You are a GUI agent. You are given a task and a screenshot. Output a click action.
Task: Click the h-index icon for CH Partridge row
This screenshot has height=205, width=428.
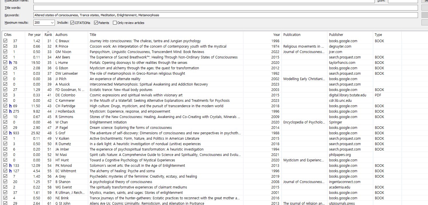pyautogui.click(x=10, y=106)
